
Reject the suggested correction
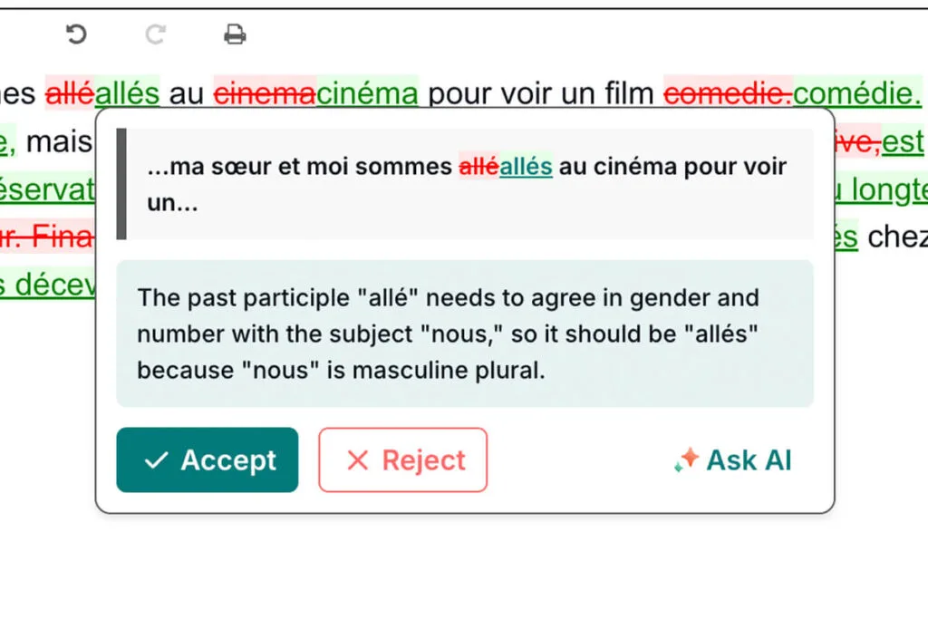pos(402,460)
